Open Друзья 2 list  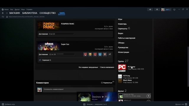coord(122,91)
